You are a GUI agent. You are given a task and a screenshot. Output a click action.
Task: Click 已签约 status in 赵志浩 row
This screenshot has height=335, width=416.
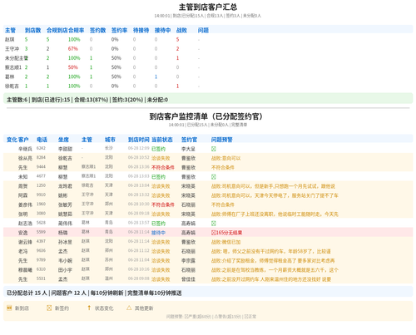[x=158, y=224]
